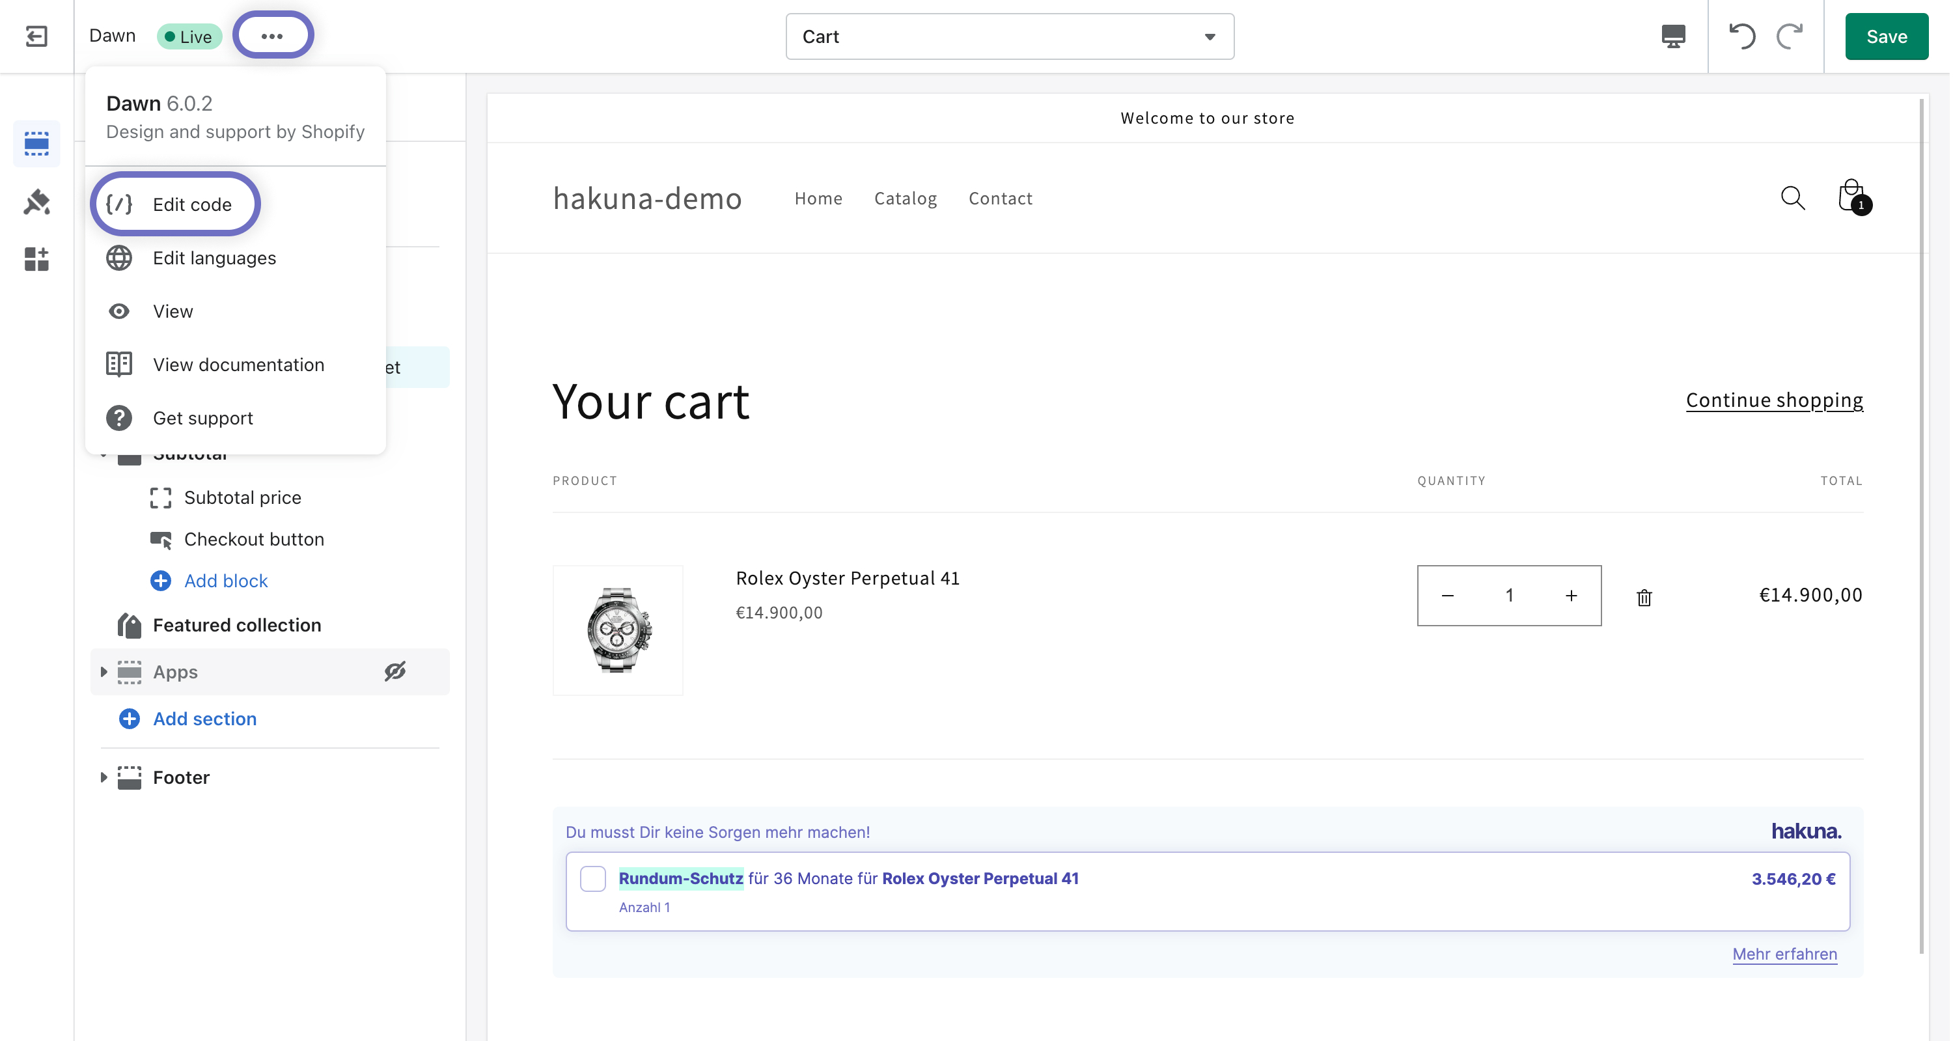Toggle visibility of Apps section
Image resolution: width=1953 pixels, height=1041 pixels.
click(x=395, y=671)
